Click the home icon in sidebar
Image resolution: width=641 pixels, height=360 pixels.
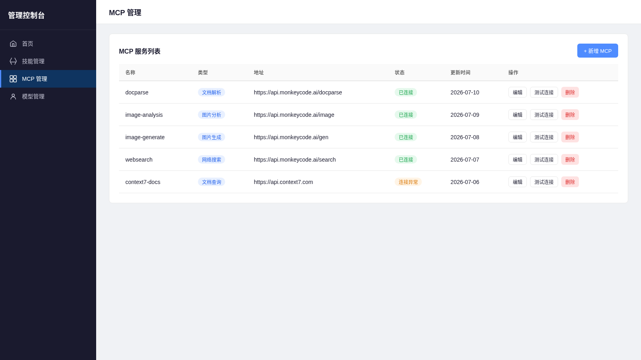pos(13,44)
